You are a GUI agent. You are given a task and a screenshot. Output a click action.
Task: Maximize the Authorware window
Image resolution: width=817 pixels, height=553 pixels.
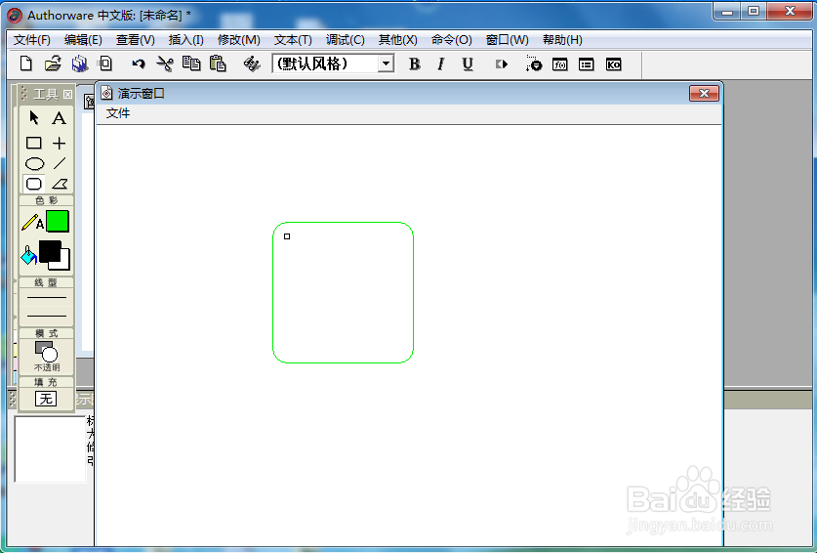pos(754,11)
